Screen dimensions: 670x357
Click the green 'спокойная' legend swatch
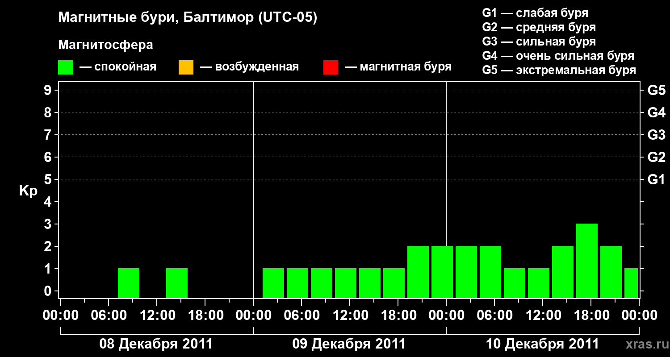click(x=65, y=67)
